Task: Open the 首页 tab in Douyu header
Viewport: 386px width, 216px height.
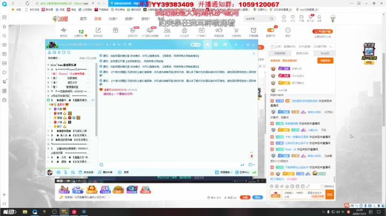Action: (x=83, y=19)
